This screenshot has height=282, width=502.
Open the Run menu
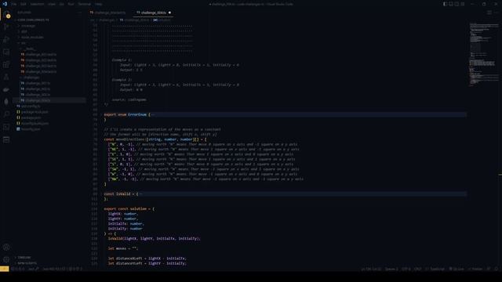(x=71, y=4)
